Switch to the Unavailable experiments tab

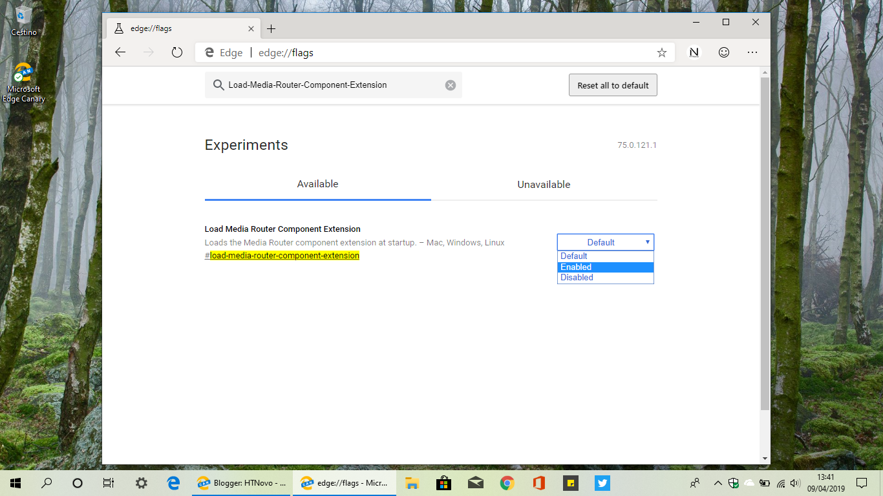(x=544, y=184)
